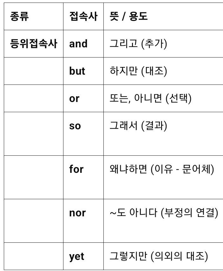Click the word 'for' in table
Screen dimensions: 223x271
76,169
